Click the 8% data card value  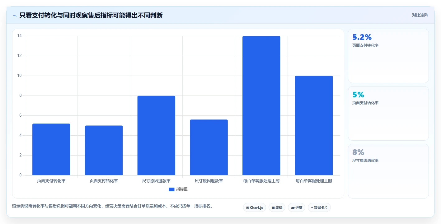(358, 152)
